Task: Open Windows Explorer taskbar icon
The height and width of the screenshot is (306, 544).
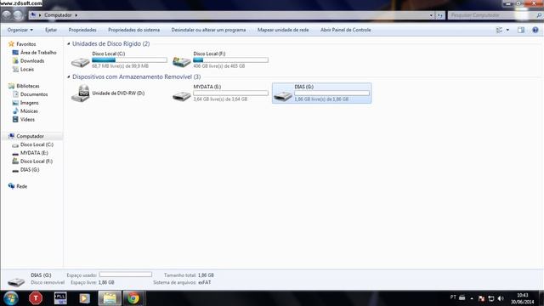Action: [x=110, y=298]
